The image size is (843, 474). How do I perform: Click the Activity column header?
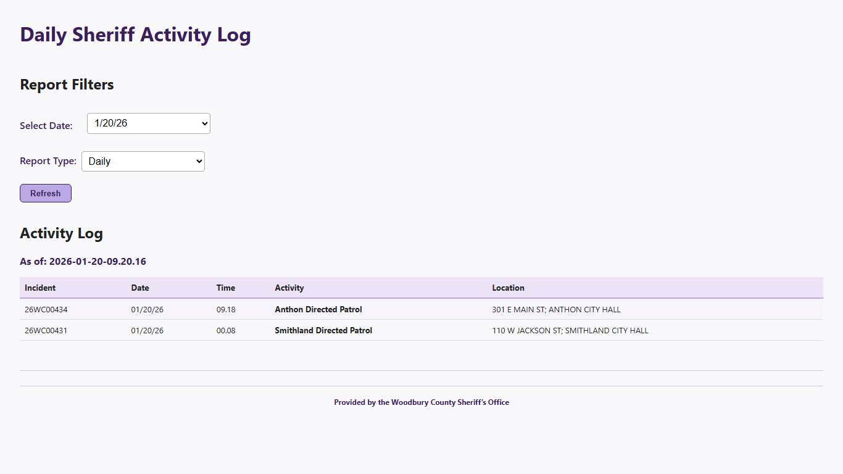click(x=289, y=288)
